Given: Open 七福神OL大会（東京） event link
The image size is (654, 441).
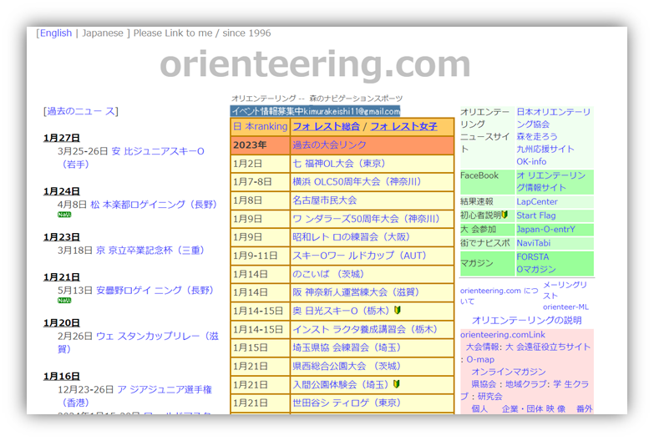Looking at the screenshot, I should pyautogui.click(x=339, y=164).
